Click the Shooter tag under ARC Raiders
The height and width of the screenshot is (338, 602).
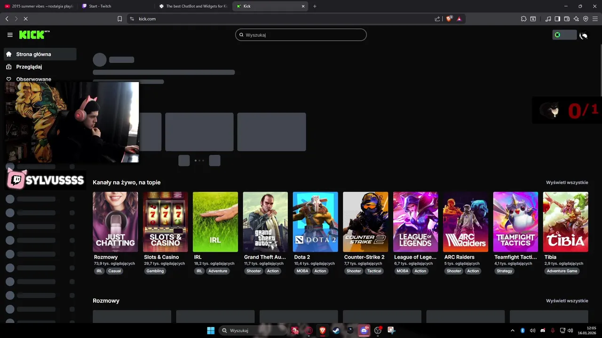tap(454, 271)
